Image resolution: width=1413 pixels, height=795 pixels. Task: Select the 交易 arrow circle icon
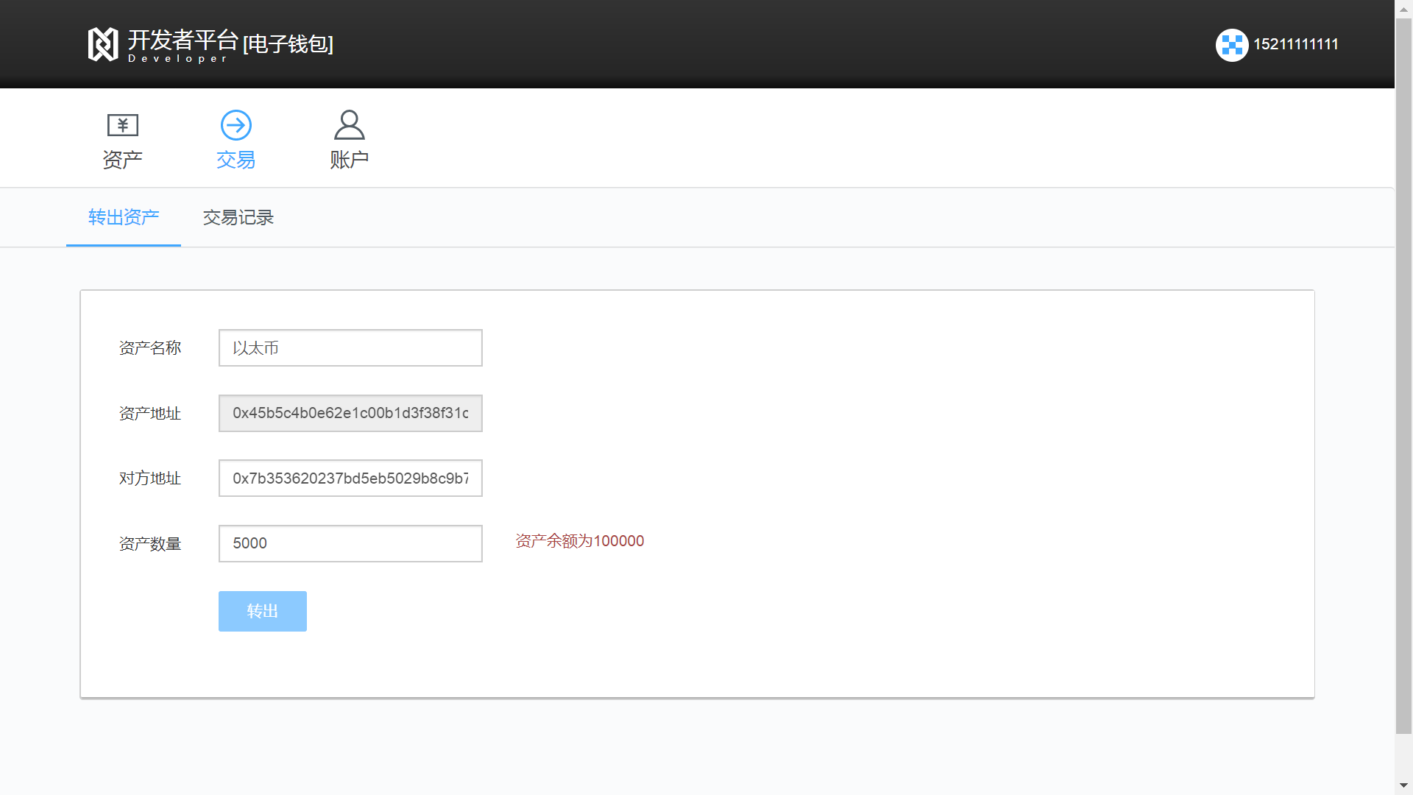click(x=235, y=125)
